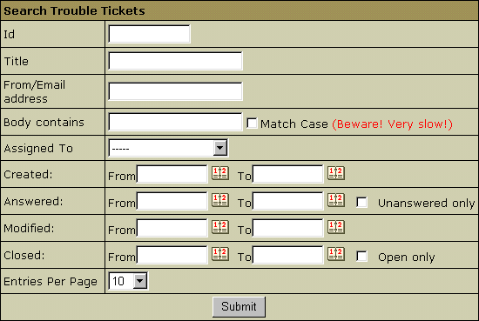Enable the Match Case checkbox
The height and width of the screenshot is (321, 479).
252,123
